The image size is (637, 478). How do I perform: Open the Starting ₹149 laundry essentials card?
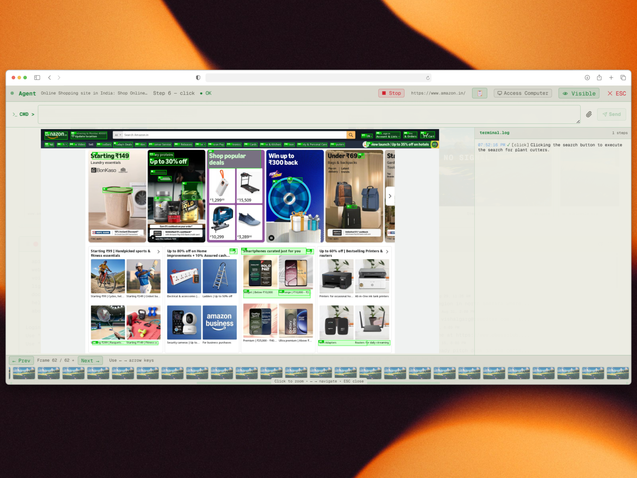click(117, 196)
